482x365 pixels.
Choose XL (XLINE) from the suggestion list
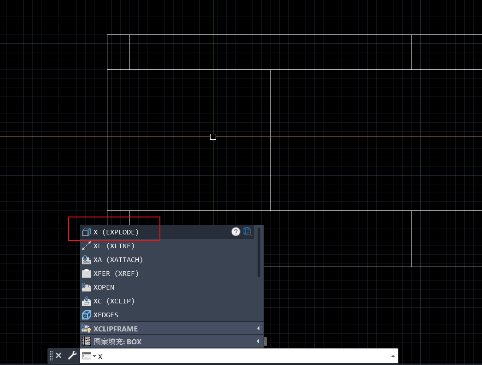114,246
